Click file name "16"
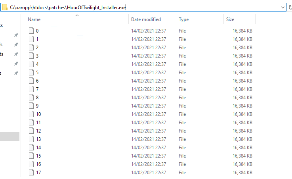Screen dimensions: 292x179 (38, 164)
